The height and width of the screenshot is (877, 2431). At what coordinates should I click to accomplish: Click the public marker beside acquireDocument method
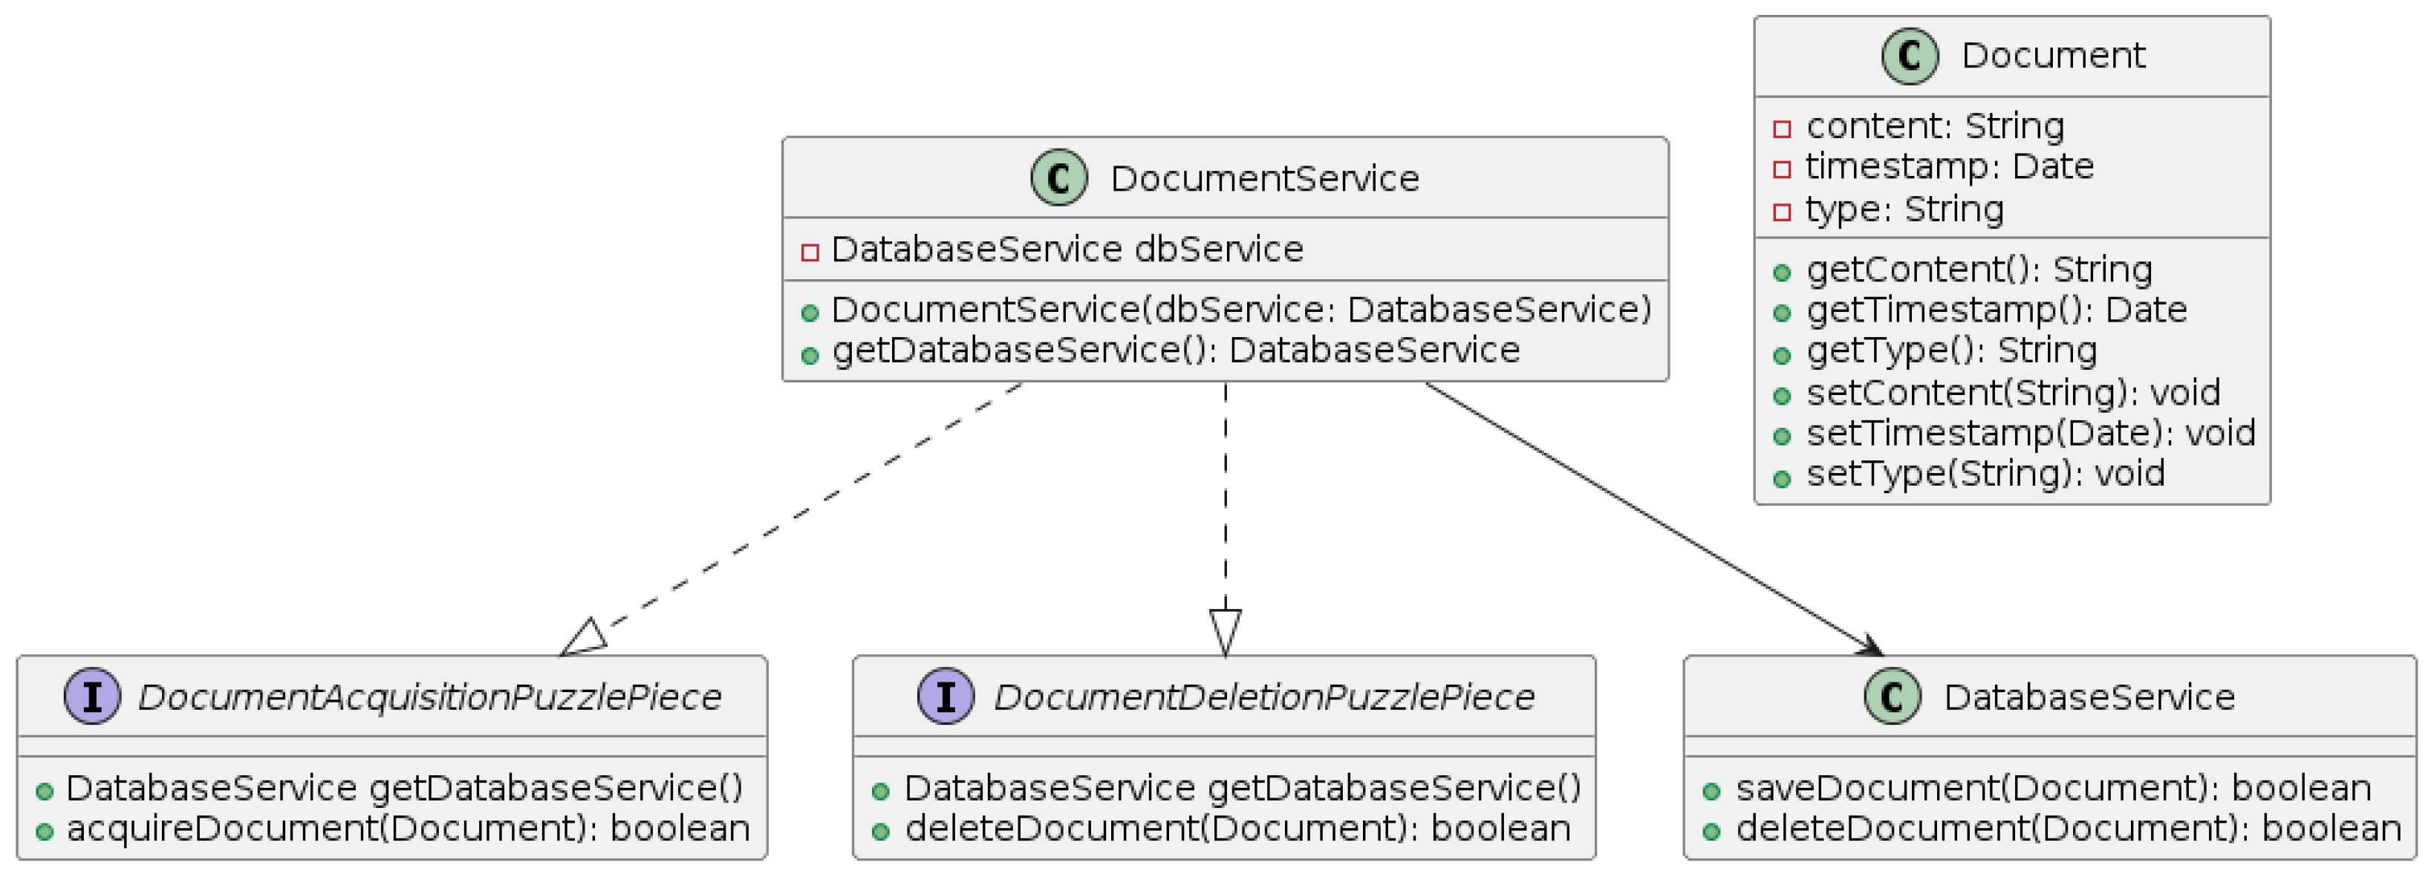43,832
